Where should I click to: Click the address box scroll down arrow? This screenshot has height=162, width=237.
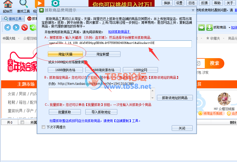pyautogui.click(x=152, y=98)
